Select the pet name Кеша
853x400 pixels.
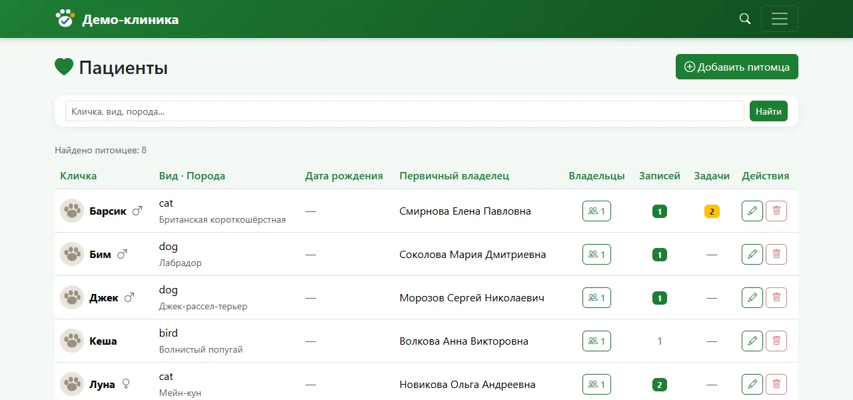click(103, 341)
